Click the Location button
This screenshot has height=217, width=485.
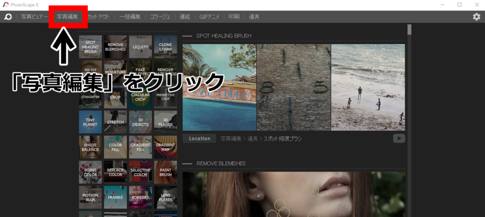[199, 138]
